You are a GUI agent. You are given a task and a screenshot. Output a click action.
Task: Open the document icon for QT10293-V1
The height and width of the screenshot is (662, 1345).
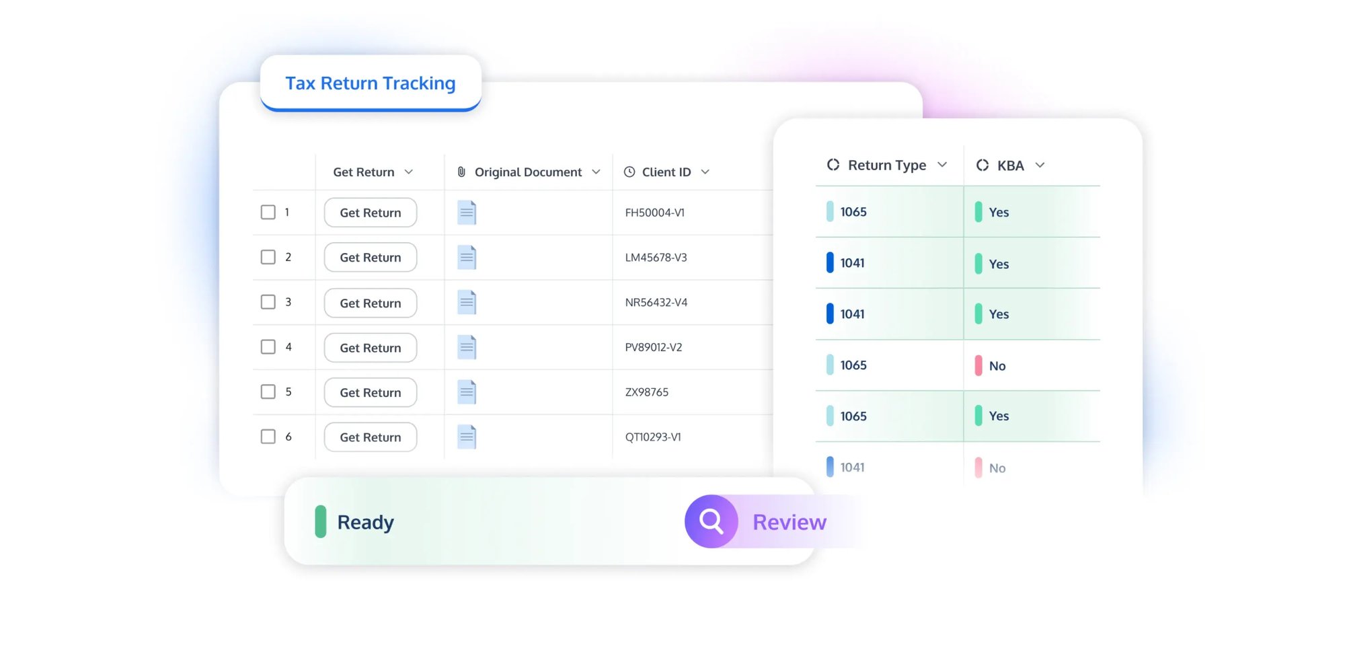pos(467,437)
